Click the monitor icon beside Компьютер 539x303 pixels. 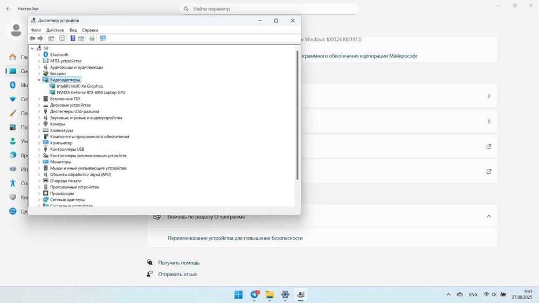pos(45,143)
